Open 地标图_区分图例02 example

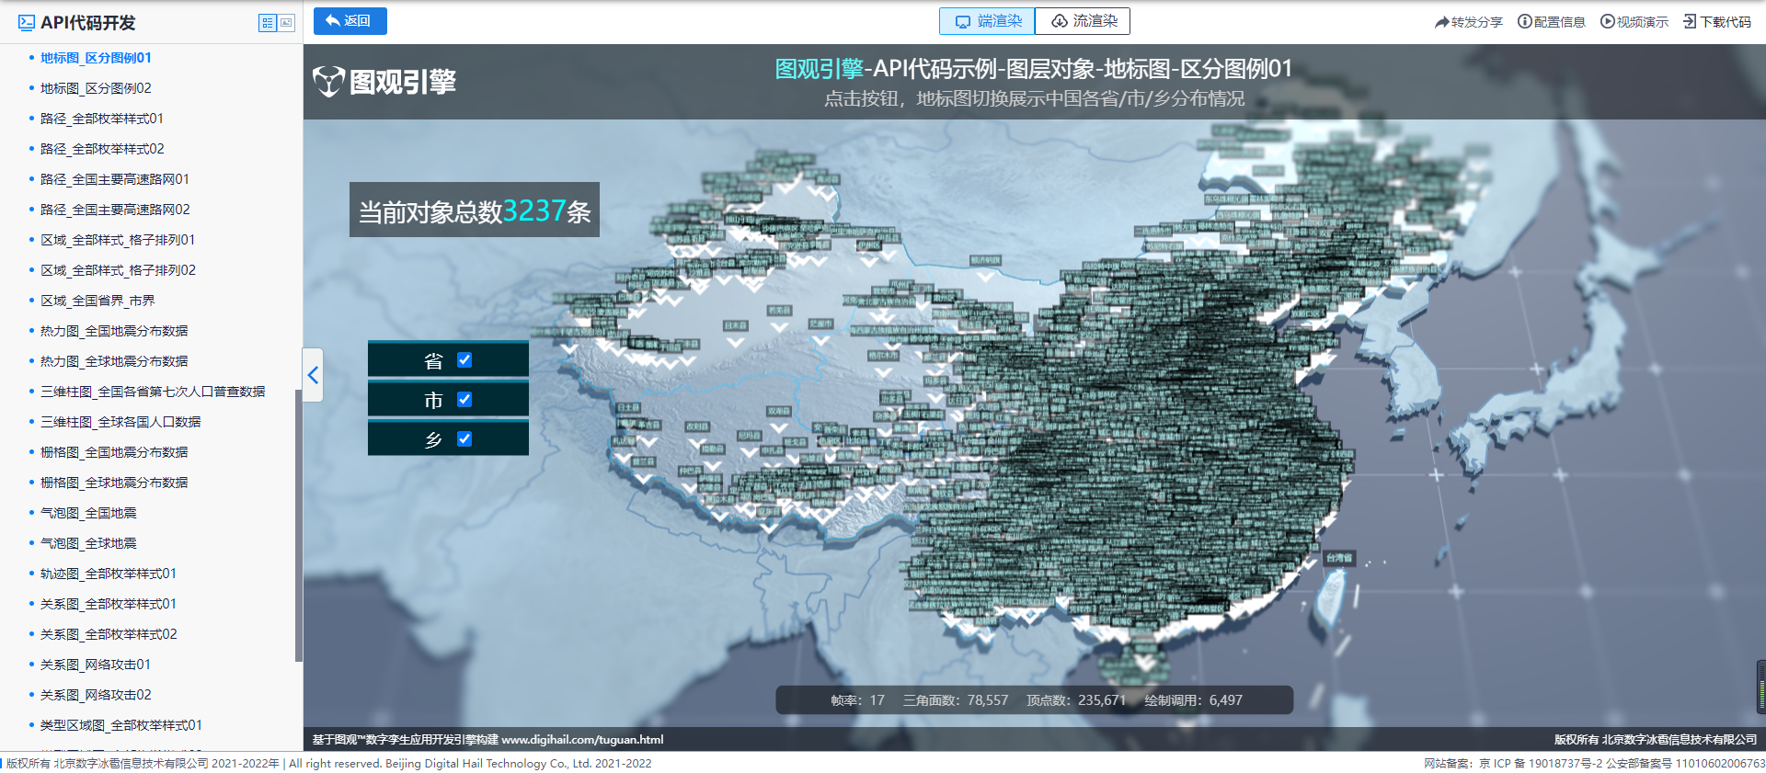pos(96,88)
